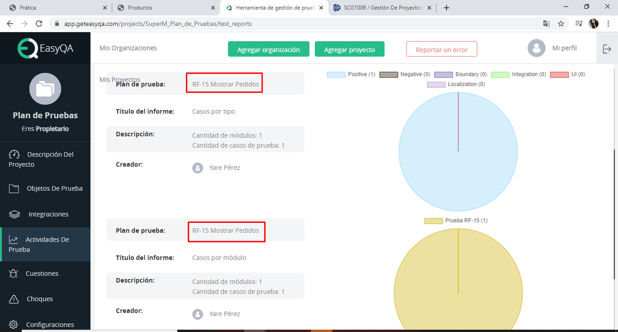618x332 pixels.
Task: Open the Chrome three-dot menu
Action: 608,23
